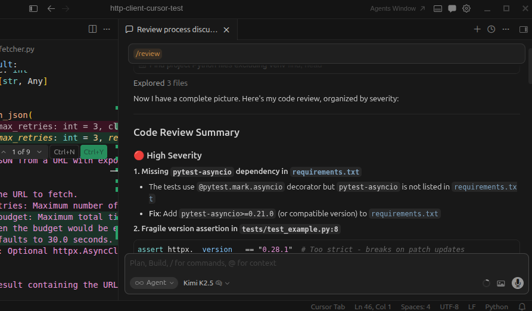Image resolution: width=532 pixels, height=311 pixels.
Task: Open the Kimi K2.5 model selector
Action: [x=206, y=283]
